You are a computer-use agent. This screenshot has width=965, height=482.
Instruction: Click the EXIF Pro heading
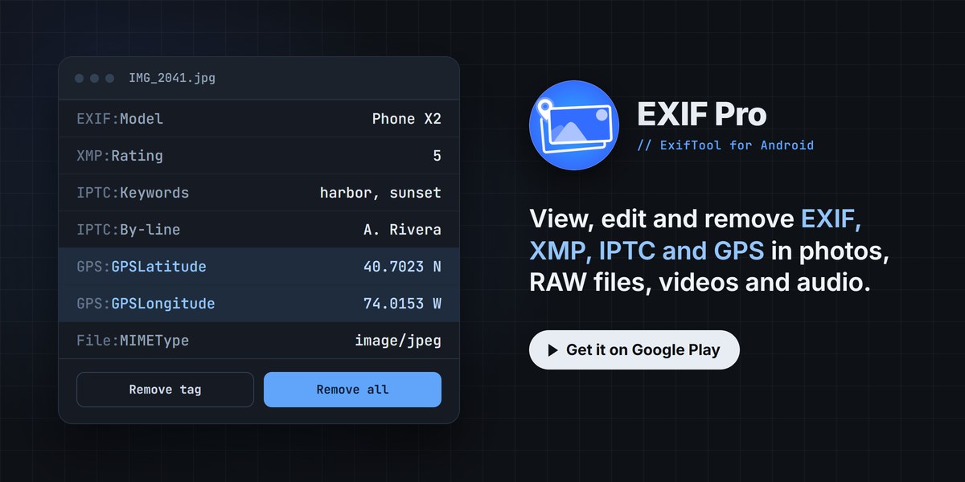[701, 114]
